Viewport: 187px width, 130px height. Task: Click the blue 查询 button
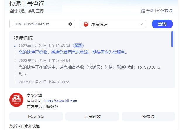coord(162,24)
